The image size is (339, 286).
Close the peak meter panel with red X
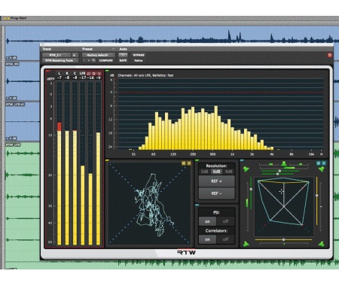[x=99, y=73]
